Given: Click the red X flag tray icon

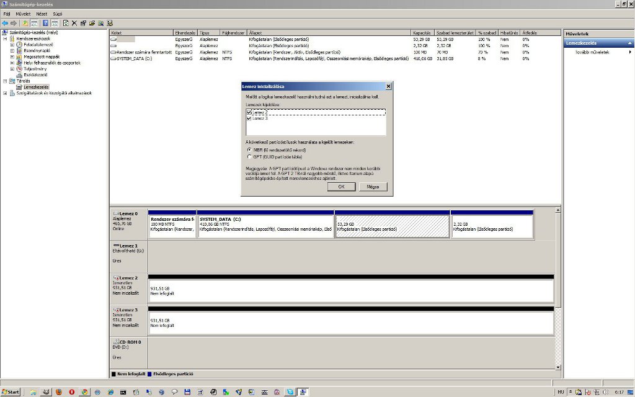Looking at the screenshot, I should click(x=588, y=392).
